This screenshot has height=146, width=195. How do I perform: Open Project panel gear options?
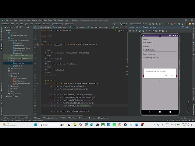point(28,27)
